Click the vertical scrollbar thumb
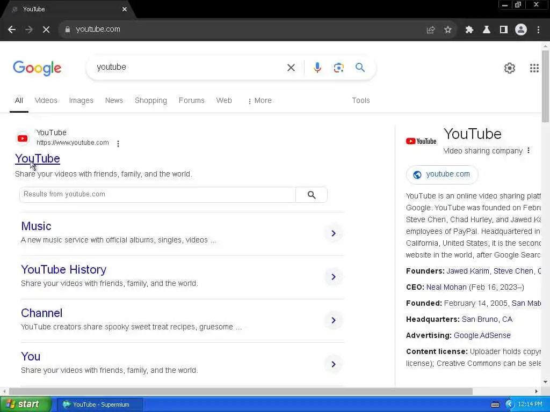Image resolution: width=550 pixels, height=412 pixels. coord(545,86)
